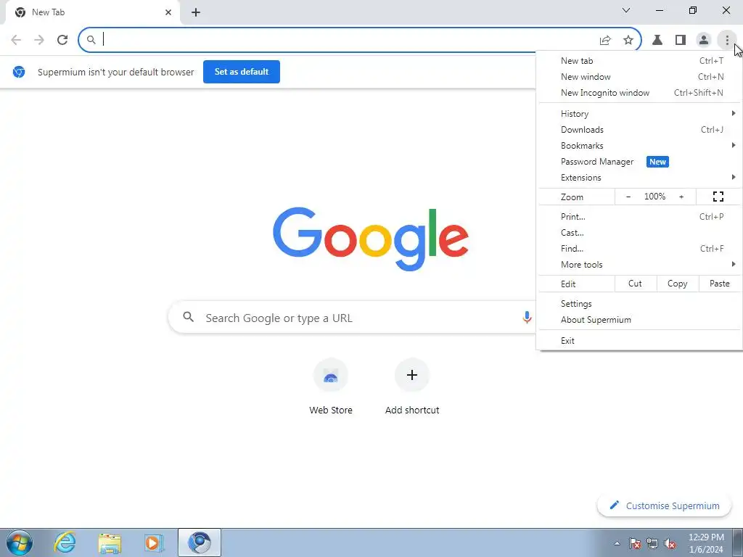743x557 pixels.
Task: Show hidden icons in the system tray
Action: 617,543
